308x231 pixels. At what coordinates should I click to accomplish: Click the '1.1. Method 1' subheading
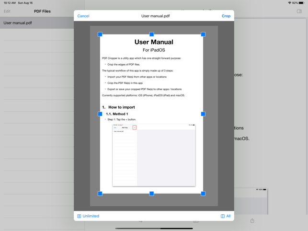pos(117,114)
